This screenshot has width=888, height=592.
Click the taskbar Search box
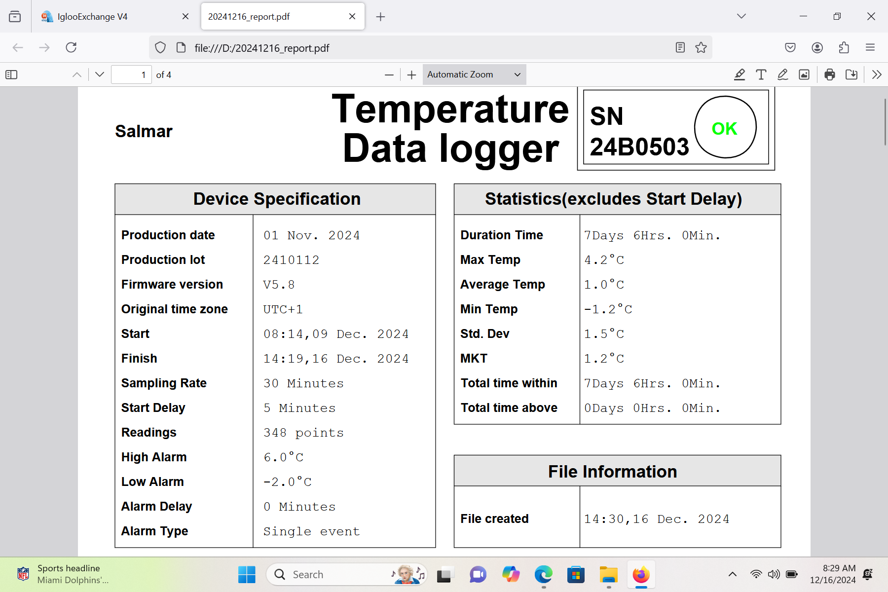tap(347, 574)
